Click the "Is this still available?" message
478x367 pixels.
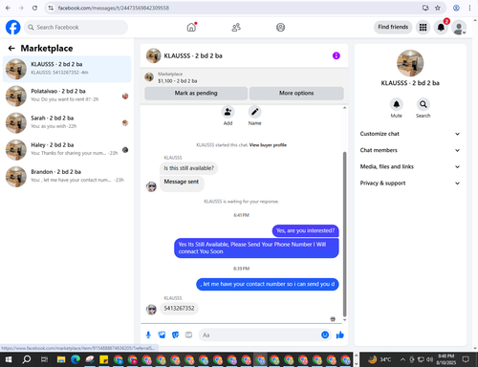(x=188, y=168)
